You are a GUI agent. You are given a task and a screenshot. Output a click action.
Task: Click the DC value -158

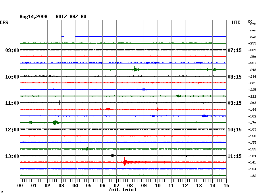252,136
